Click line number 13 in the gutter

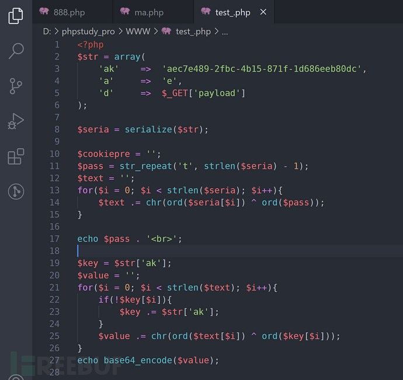point(54,191)
